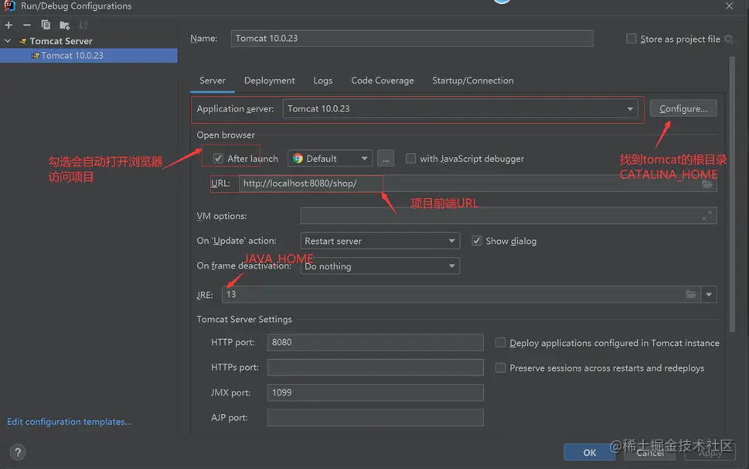Copy the selected configuration
Screen dimensions: 749x469
coord(46,25)
